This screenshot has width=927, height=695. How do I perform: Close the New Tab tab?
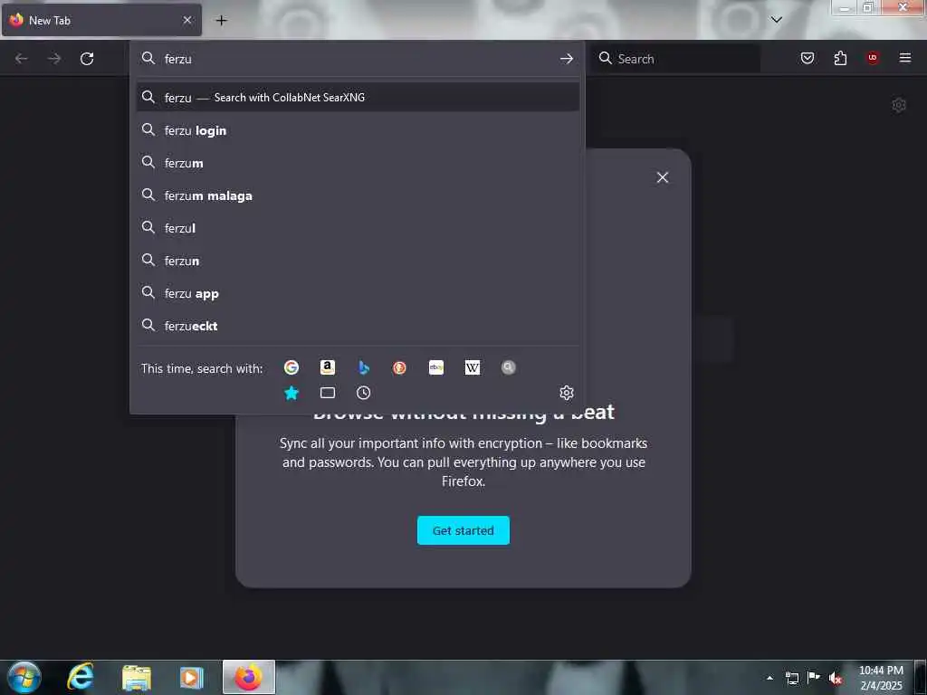pos(187,20)
